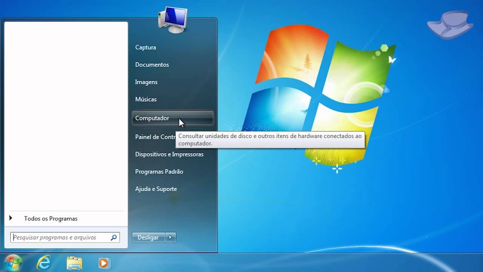Click the Desligar shutdown button

(x=148, y=237)
